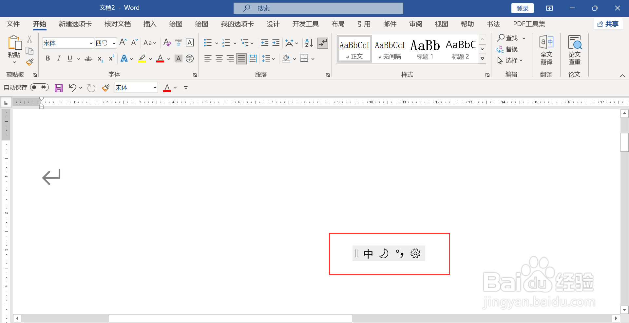Screen dimensions: 629x323
Task: Decrease paragraph indent
Action: pyautogui.click(x=265, y=42)
